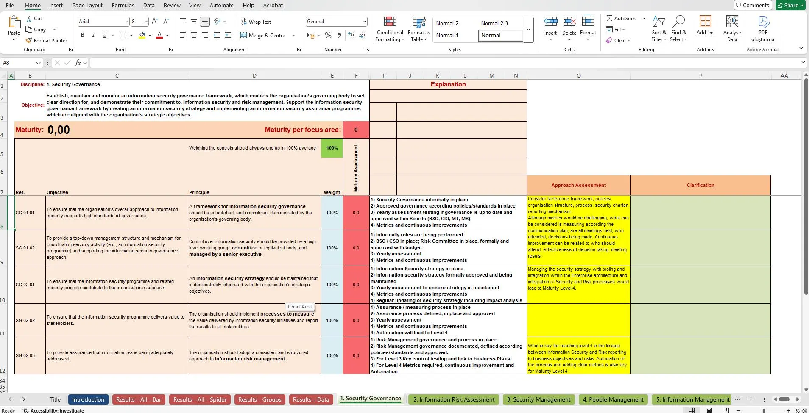Click the Decrease Indent icon

coord(217,35)
